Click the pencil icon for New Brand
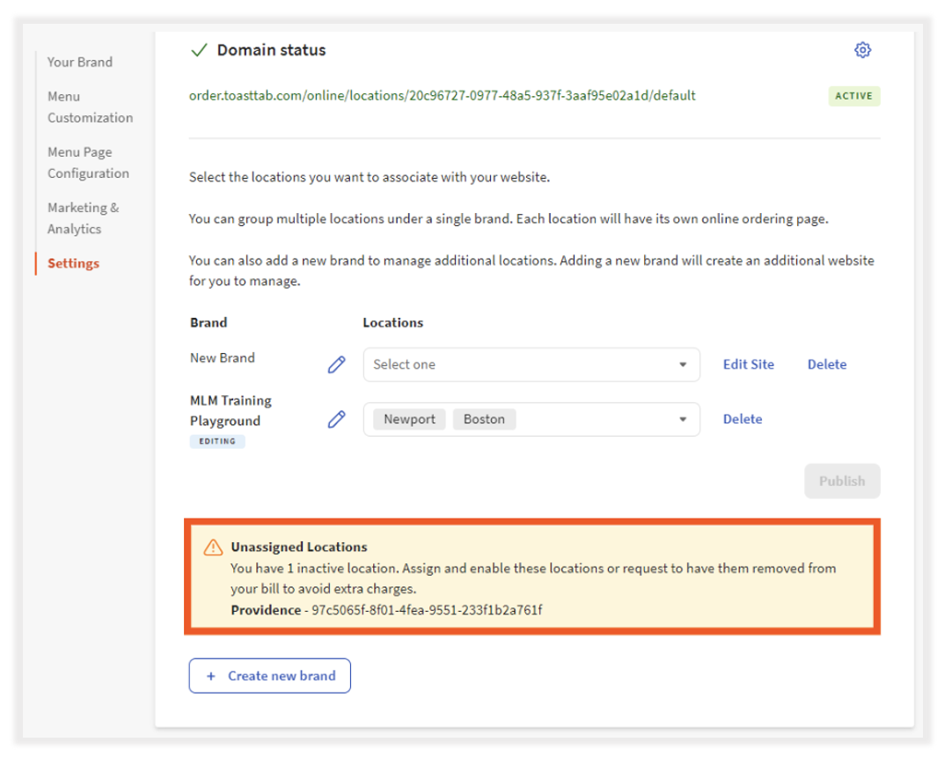 (336, 364)
